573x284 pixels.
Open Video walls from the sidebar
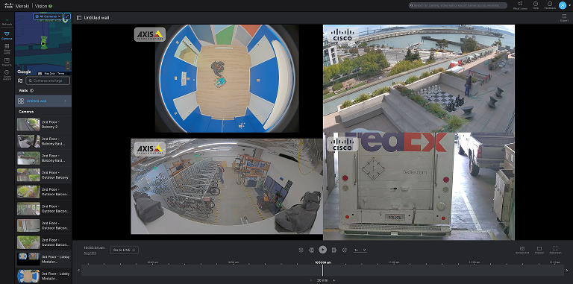(x=7, y=48)
